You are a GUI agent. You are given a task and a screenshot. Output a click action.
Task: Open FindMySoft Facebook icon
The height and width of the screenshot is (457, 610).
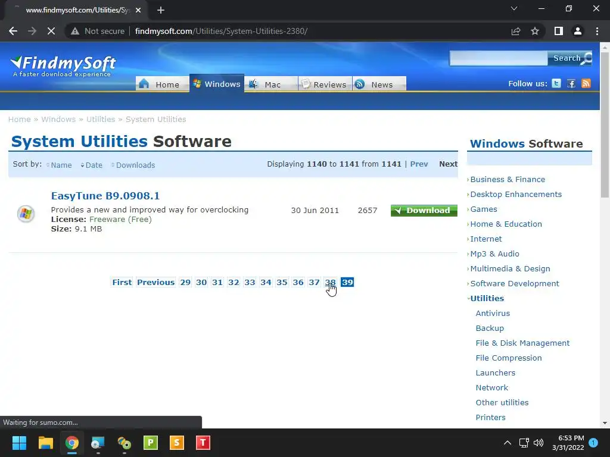click(571, 83)
